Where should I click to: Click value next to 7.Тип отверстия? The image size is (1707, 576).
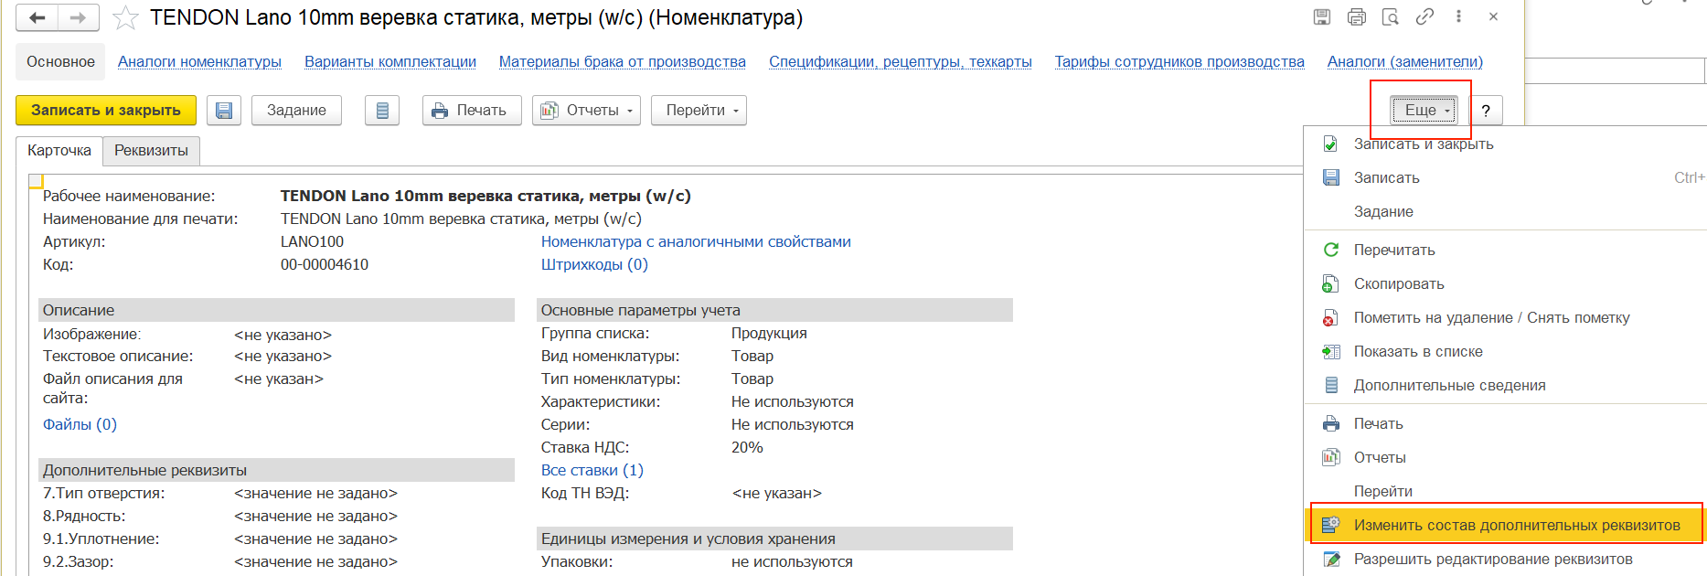(x=315, y=494)
